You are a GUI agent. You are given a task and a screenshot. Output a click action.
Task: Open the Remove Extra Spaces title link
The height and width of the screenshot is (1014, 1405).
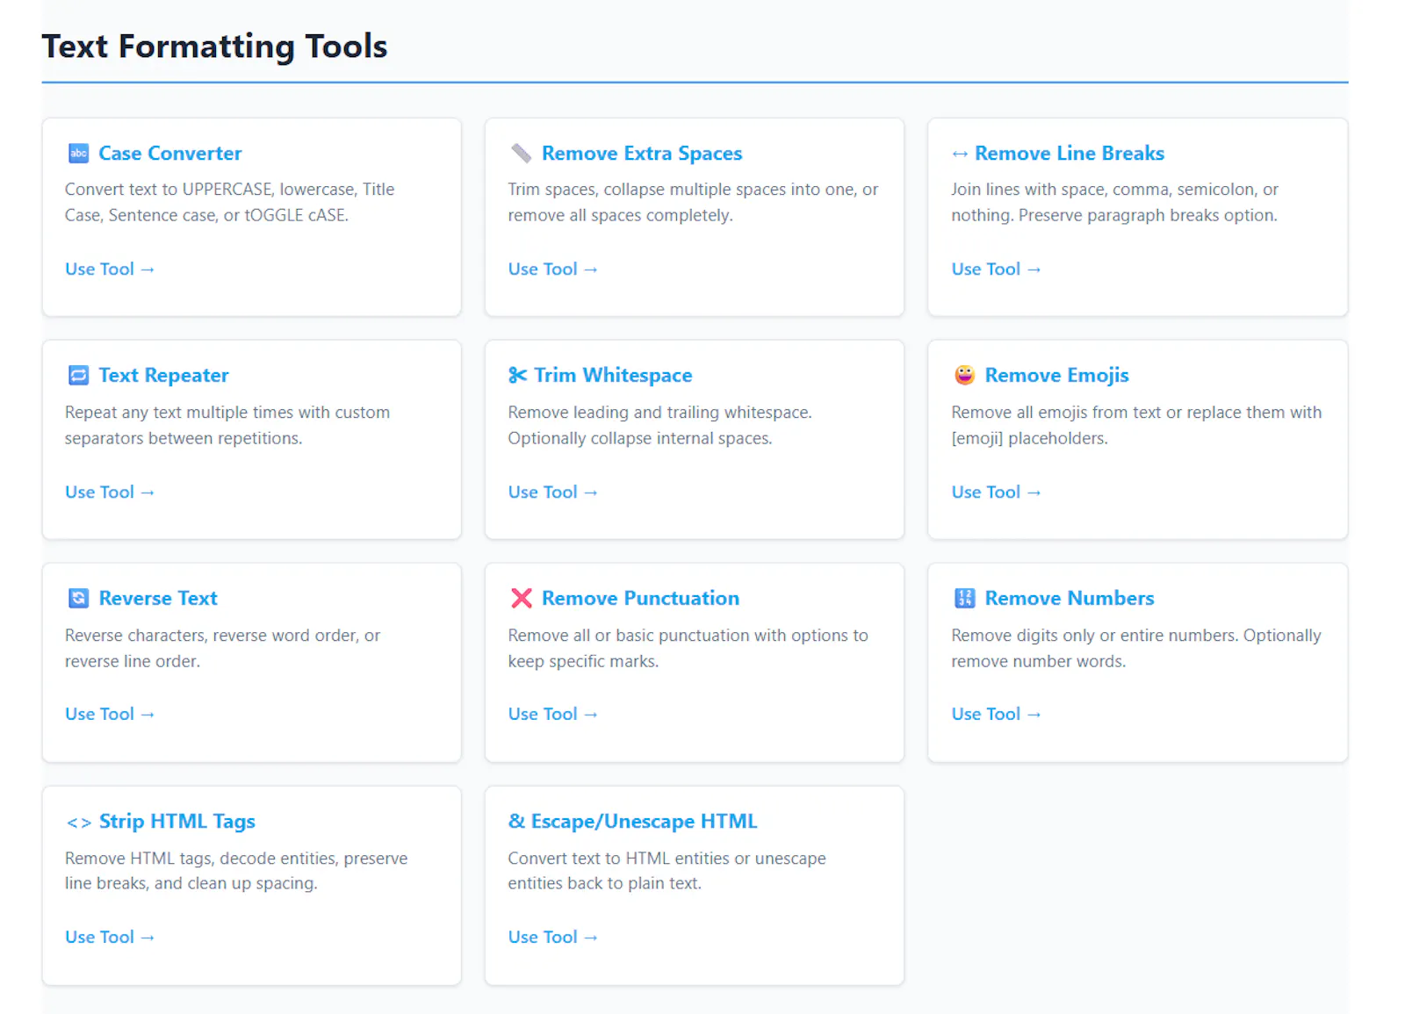pos(642,154)
